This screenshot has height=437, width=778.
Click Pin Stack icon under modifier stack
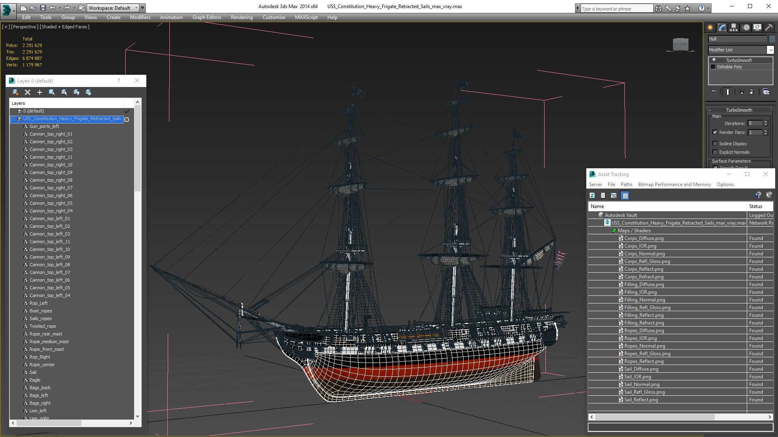point(714,92)
